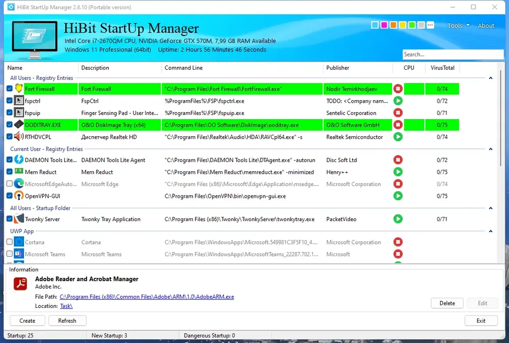Click the Refresh button
The width and height of the screenshot is (509, 343).
[67, 321]
